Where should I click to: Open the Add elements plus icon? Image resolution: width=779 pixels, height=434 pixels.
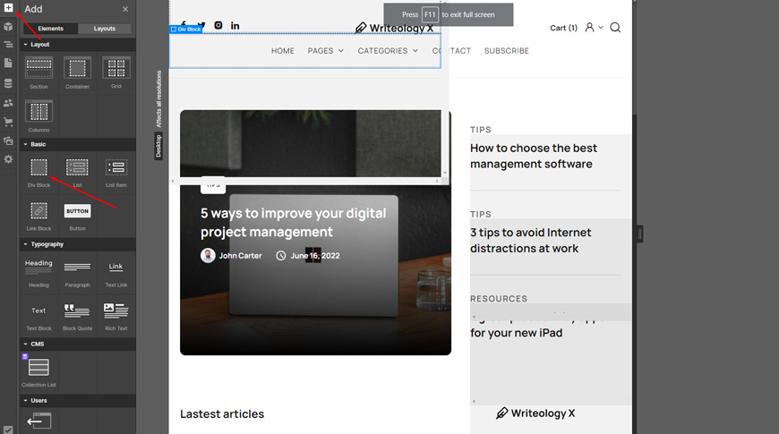tap(8, 7)
